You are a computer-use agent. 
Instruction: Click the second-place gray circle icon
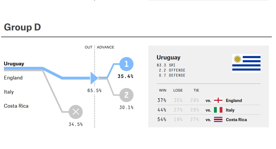coord(126,95)
